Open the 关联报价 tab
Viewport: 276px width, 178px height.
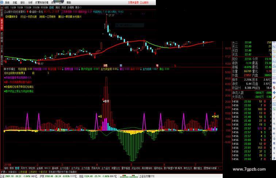[12, 172]
